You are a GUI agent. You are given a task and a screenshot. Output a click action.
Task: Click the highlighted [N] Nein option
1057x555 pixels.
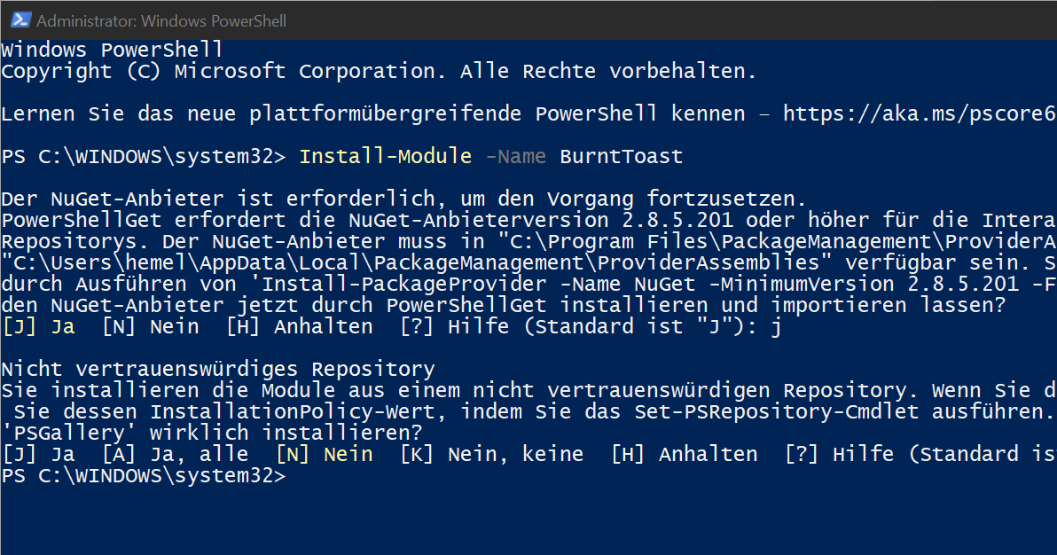pos(326,453)
